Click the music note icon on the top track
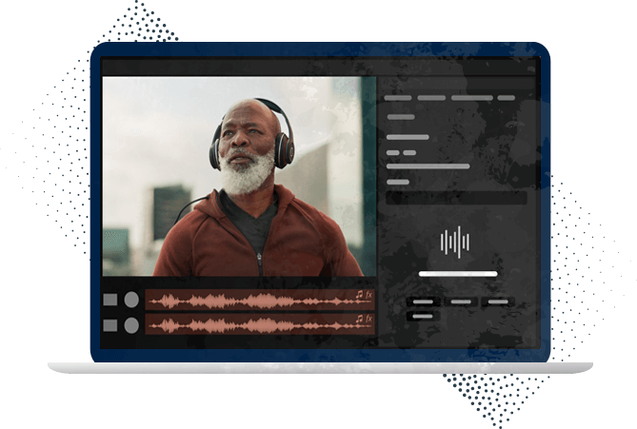 [x=359, y=295]
